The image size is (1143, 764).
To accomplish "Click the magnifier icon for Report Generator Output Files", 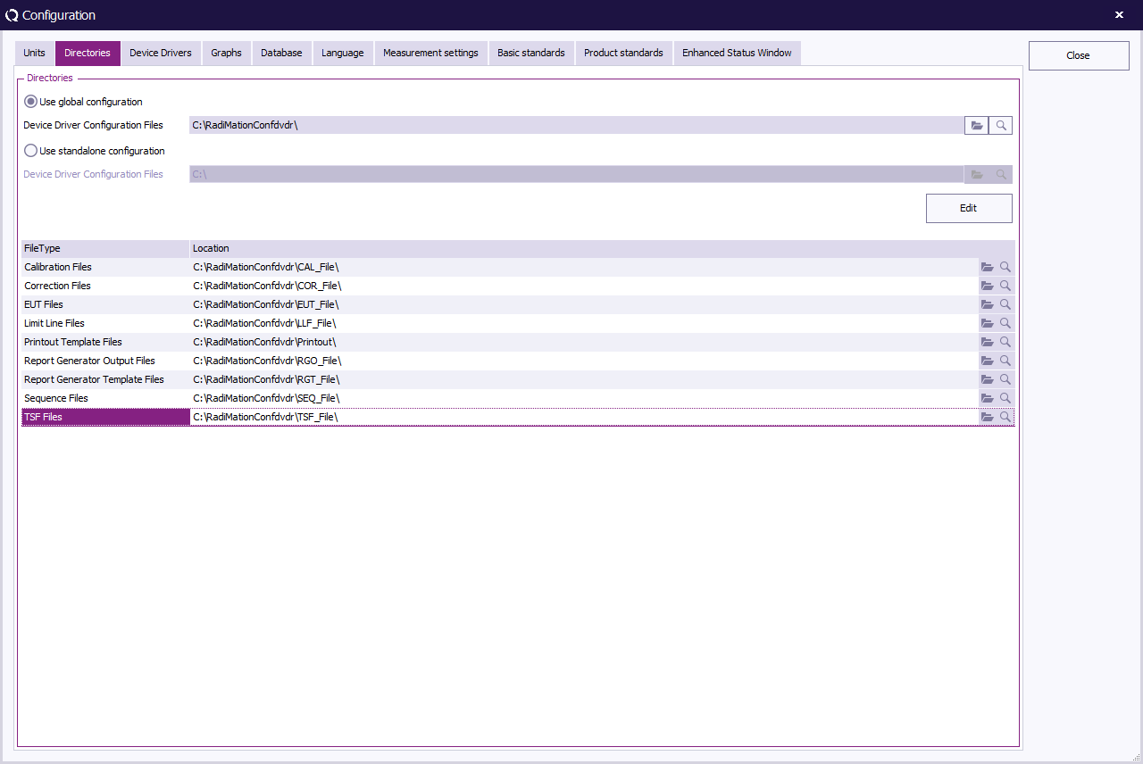I will tap(1005, 361).
